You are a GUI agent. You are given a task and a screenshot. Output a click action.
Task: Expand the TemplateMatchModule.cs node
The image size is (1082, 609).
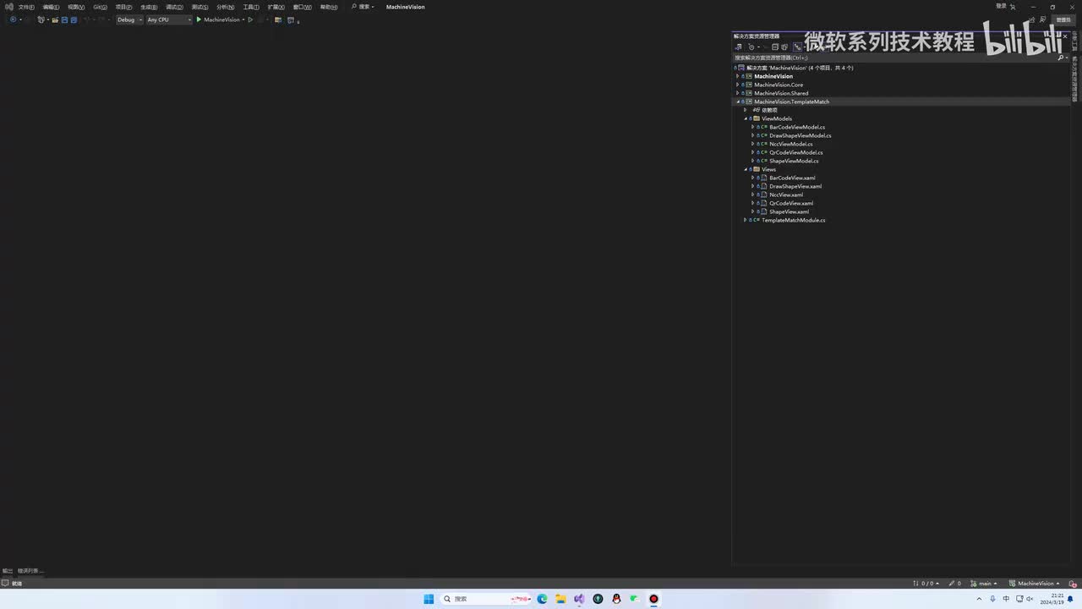pyautogui.click(x=745, y=220)
